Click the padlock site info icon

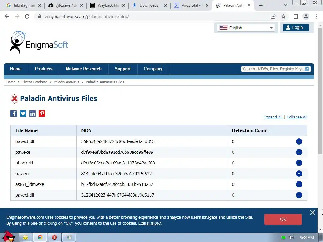40,16
